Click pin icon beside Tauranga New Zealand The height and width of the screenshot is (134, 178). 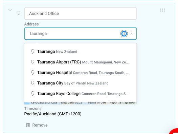click(33, 52)
